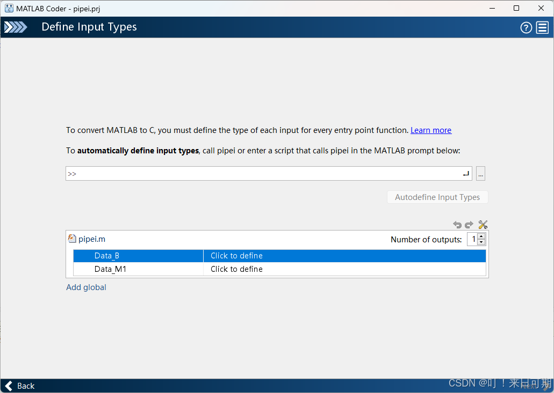554x393 pixels.
Task: Open the Learn more link
Action: tap(431, 130)
